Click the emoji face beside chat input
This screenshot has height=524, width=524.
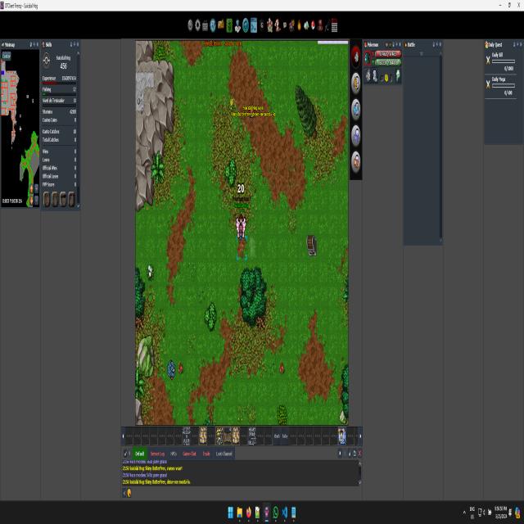point(129,493)
